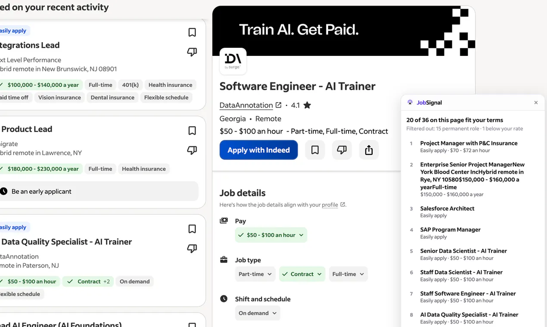
Task: Click the Pay money icon
Action: click(x=224, y=221)
